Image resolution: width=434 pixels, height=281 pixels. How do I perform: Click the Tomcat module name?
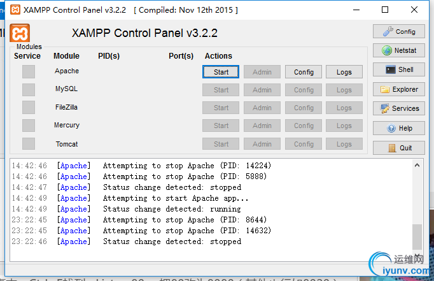[x=67, y=144]
